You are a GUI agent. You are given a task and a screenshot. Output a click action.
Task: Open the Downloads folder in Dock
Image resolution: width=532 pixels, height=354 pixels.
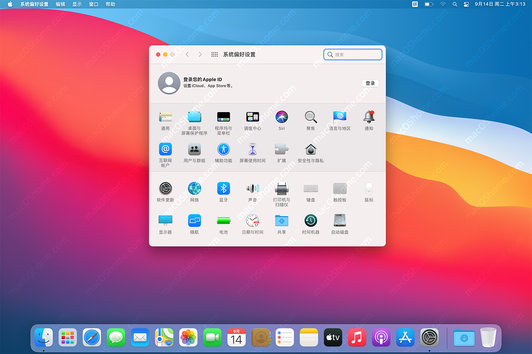pyautogui.click(x=464, y=337)
